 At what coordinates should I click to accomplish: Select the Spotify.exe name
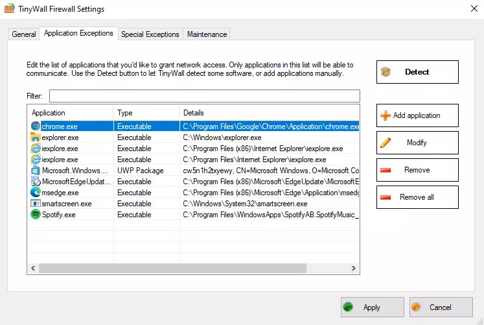point(59,215)
